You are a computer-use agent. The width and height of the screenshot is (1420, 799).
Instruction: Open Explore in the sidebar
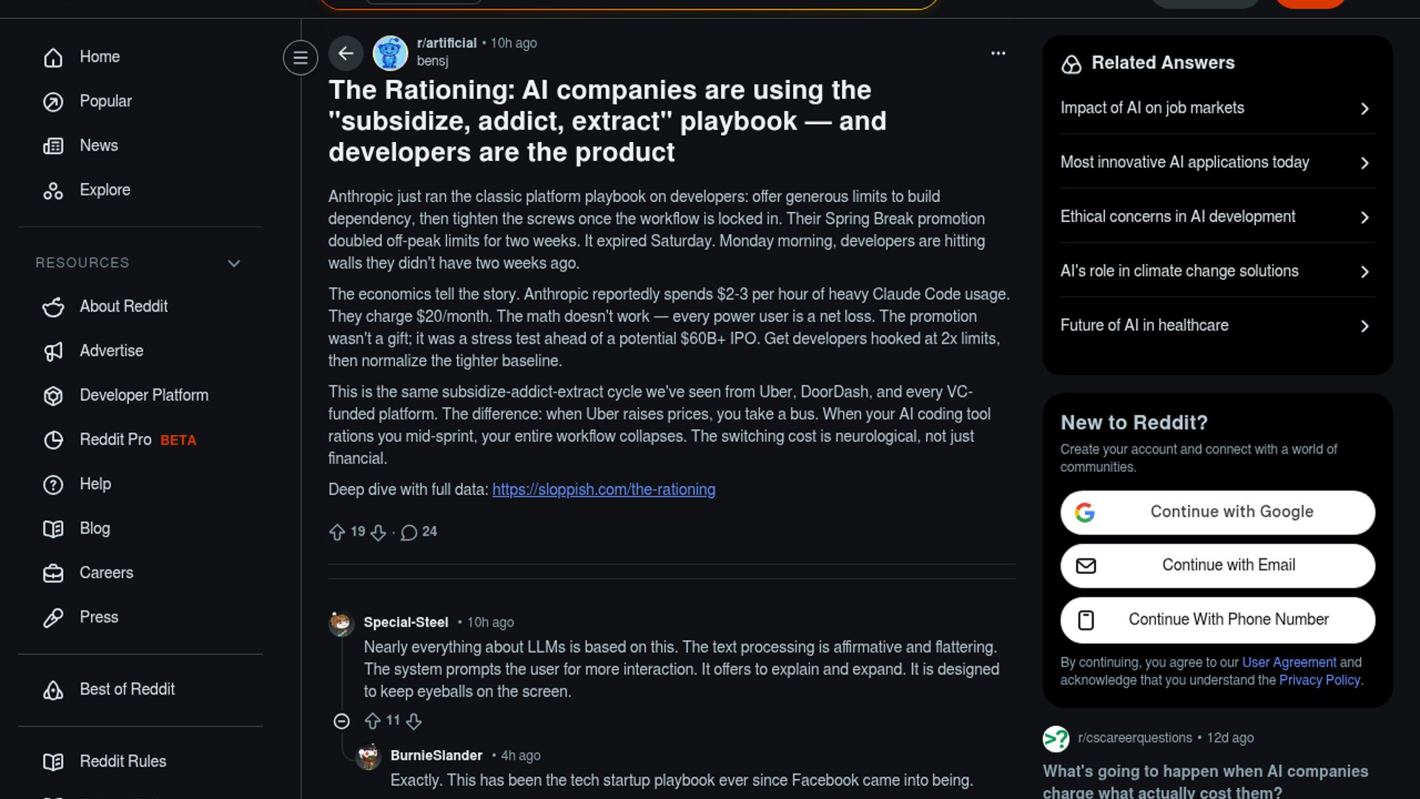tap(104, 190)
